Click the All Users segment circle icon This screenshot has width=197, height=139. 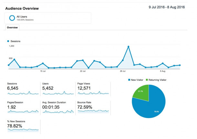pyautogui.click(x=12, y=18)
